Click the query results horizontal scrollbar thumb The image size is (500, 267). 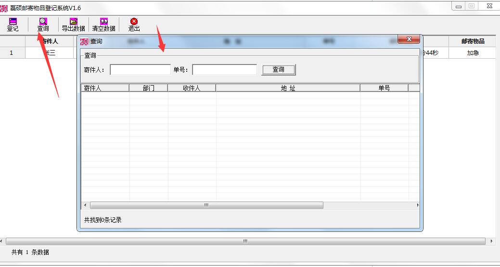[x=206, y=205]
